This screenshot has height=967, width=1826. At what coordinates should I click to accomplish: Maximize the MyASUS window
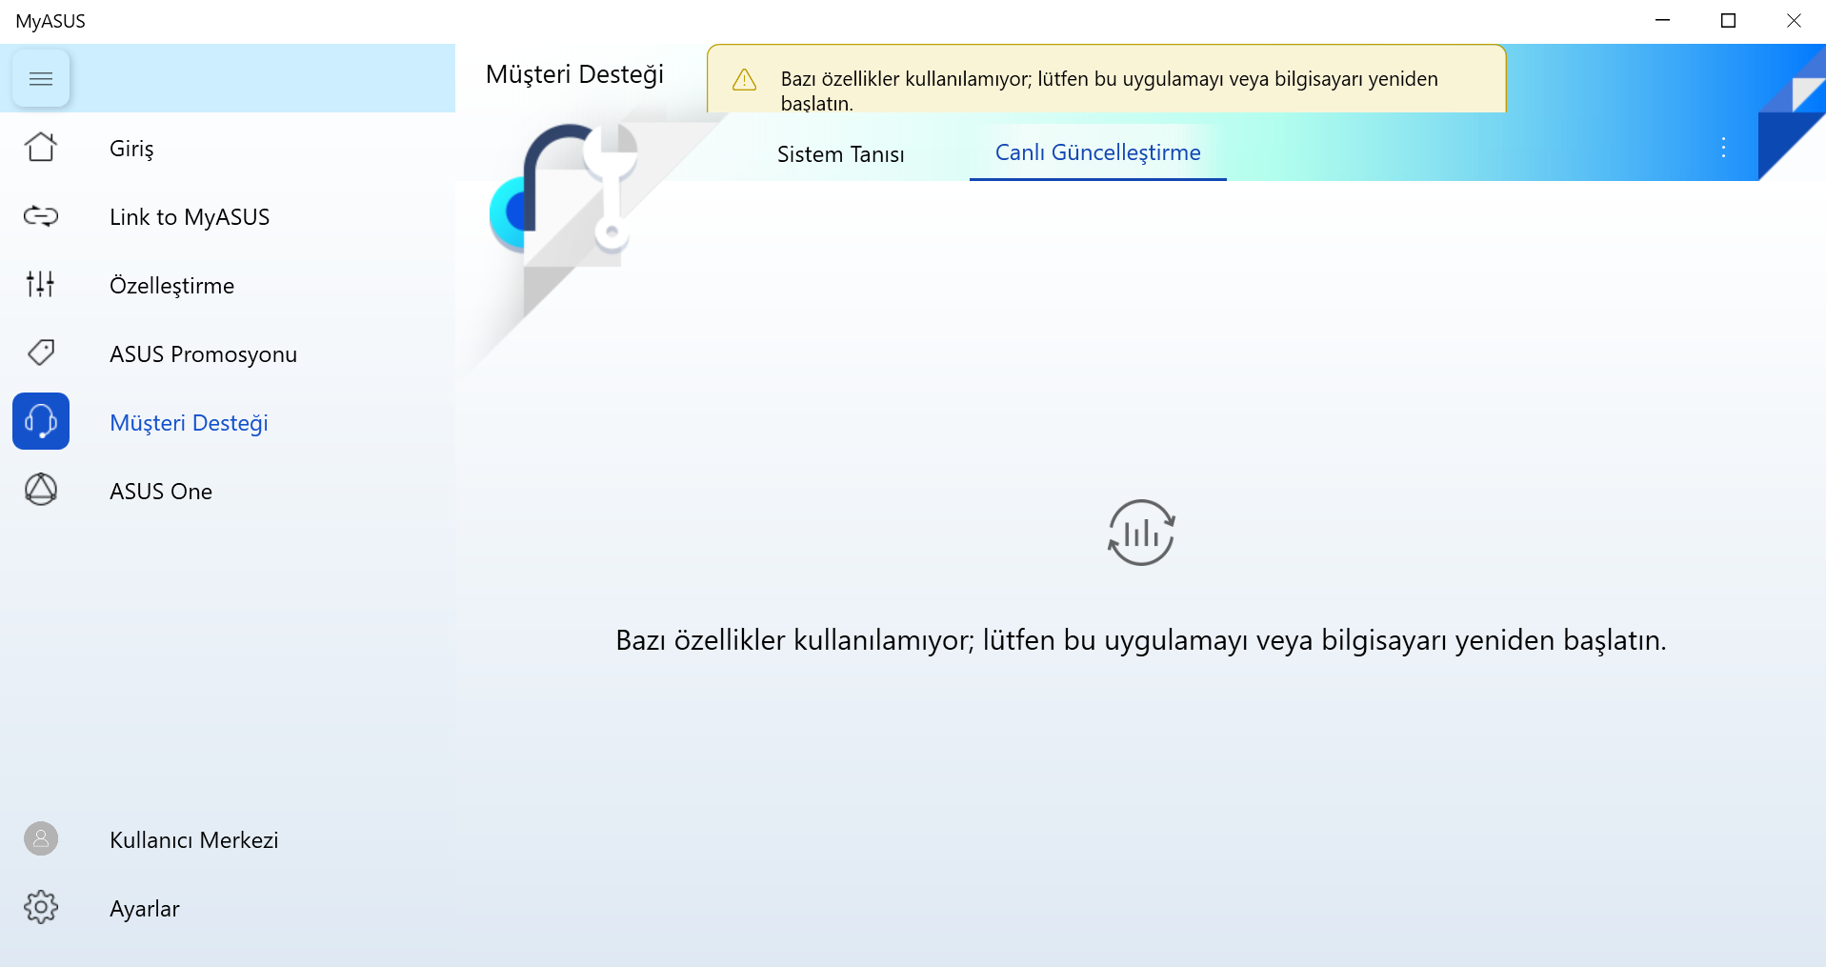coord(1729,21)
